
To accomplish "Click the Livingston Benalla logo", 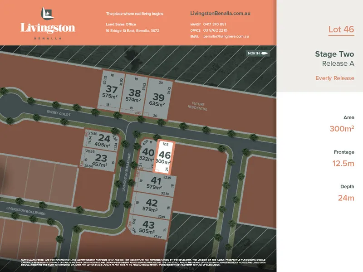I will (48, 23).
